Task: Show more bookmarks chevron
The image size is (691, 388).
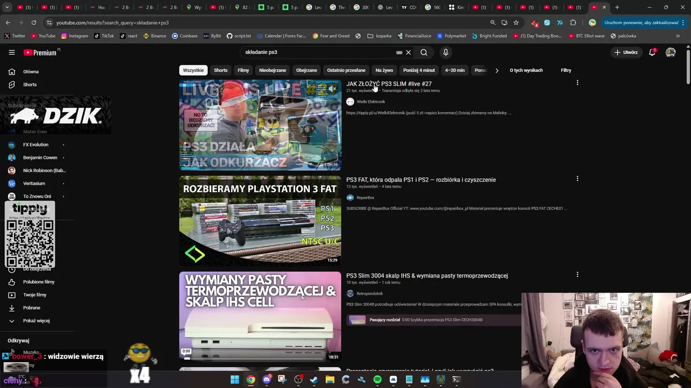Action: 678,36
